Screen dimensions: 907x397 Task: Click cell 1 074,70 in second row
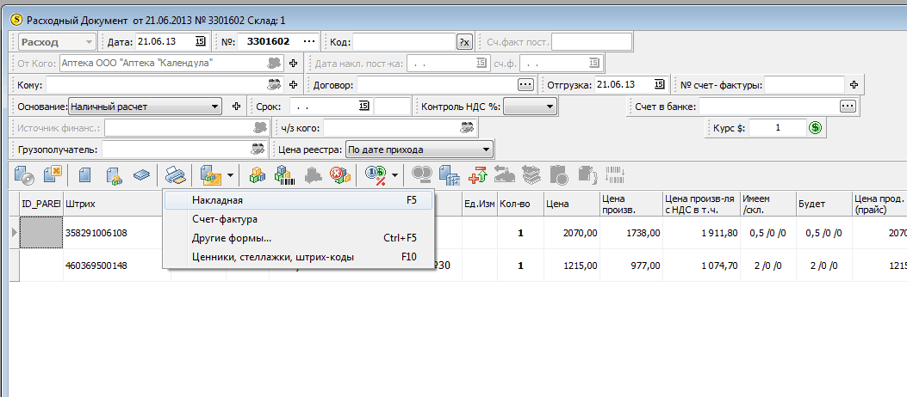pos(702,266)
